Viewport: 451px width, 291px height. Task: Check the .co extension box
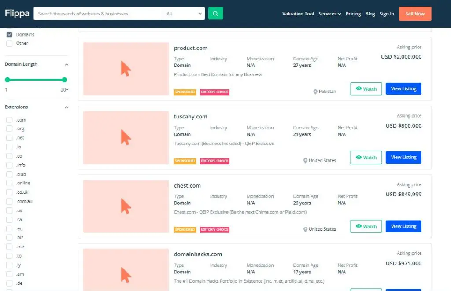pyautogui.click(x=9, y=156)
